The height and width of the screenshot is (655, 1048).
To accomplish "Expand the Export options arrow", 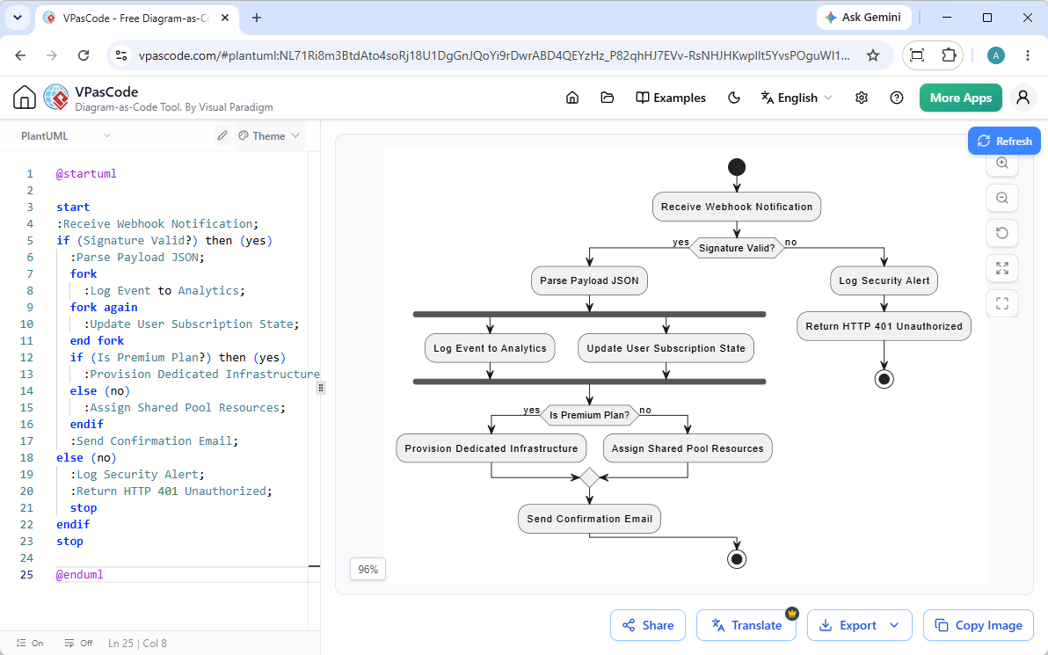I will (x=894, y=625).
